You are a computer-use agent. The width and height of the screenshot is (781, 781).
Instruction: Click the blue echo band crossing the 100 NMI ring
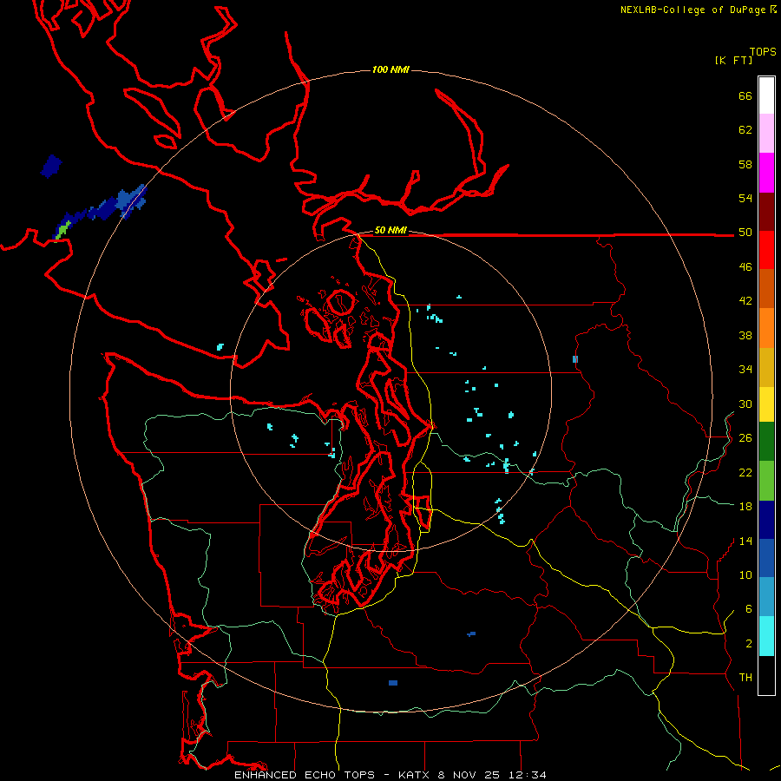[x=132, y=200]
